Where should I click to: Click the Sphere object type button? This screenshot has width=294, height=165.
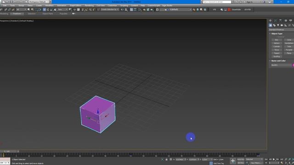pos(277,43)
